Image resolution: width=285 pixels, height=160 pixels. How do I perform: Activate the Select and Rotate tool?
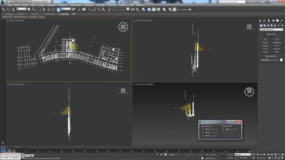(x=53, y=9)
